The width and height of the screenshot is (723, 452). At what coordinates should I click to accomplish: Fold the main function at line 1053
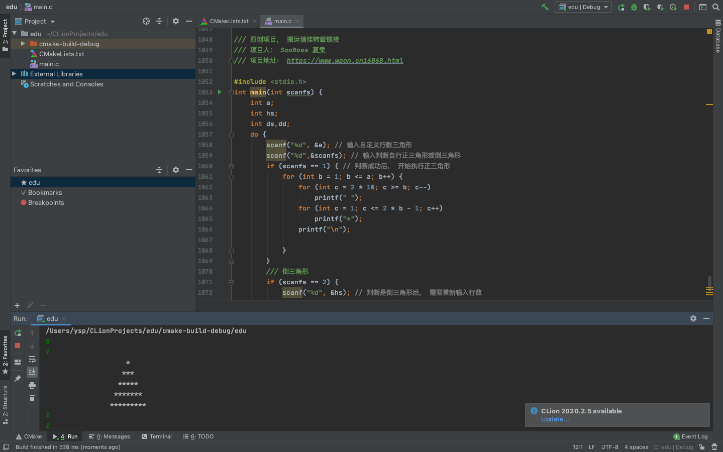pos(231,92)
